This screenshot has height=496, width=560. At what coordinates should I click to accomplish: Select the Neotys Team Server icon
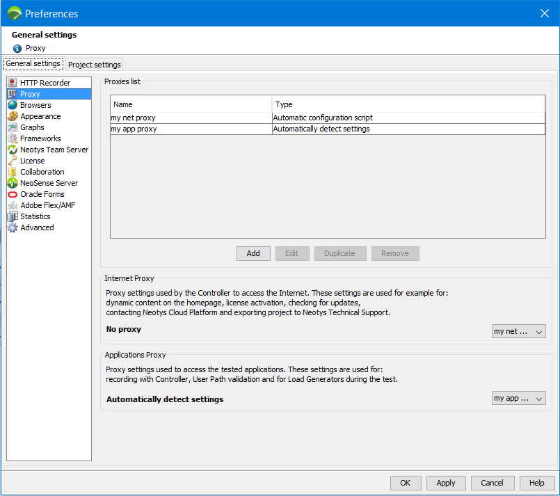coord(13,150)
